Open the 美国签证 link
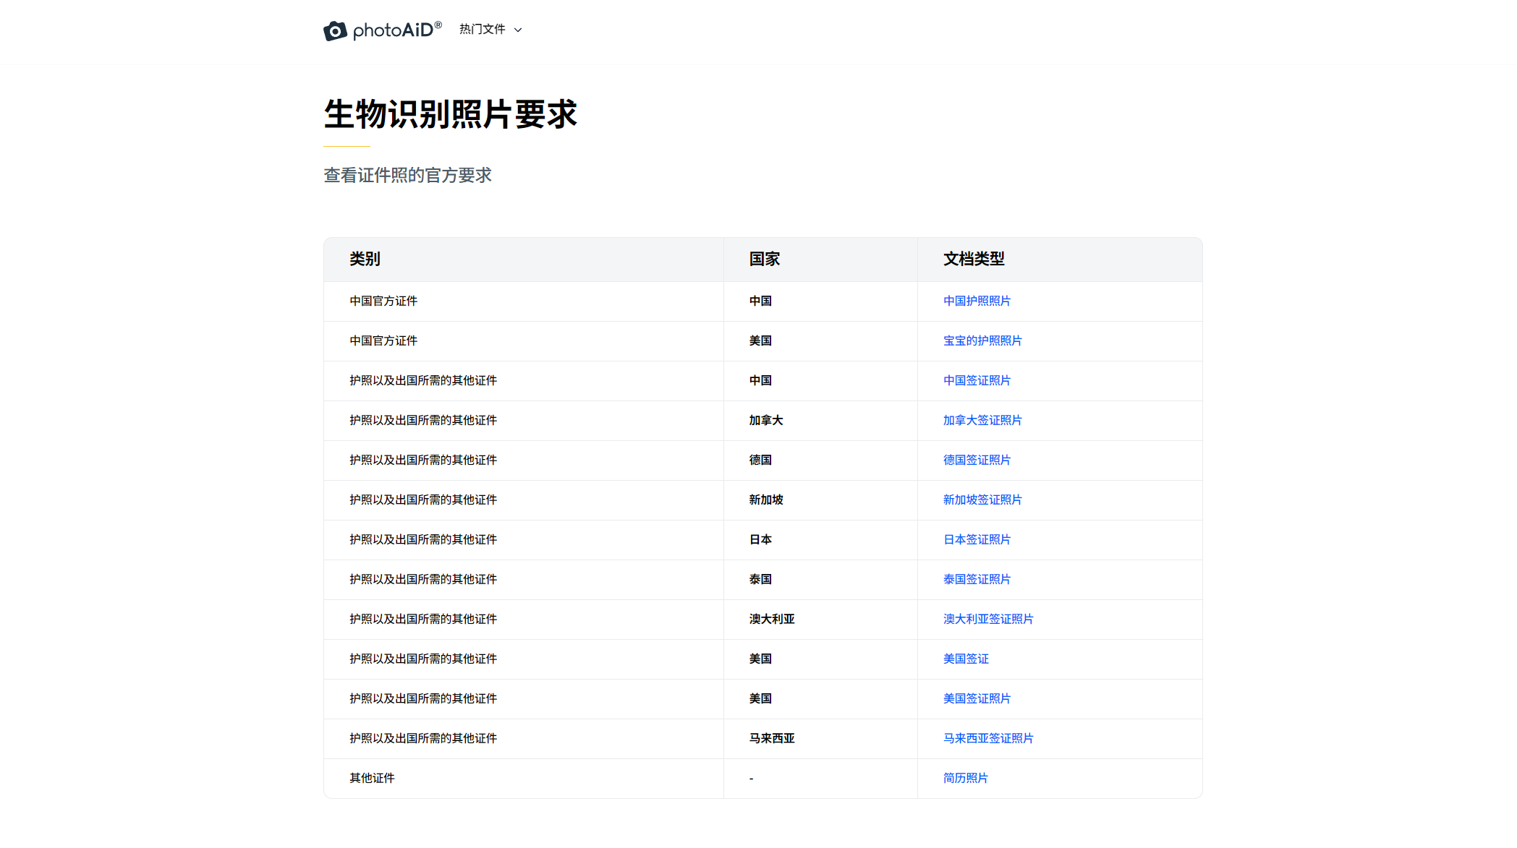Image resolution: width=1517 pixels, height=848 pixels. coord(965,659)
